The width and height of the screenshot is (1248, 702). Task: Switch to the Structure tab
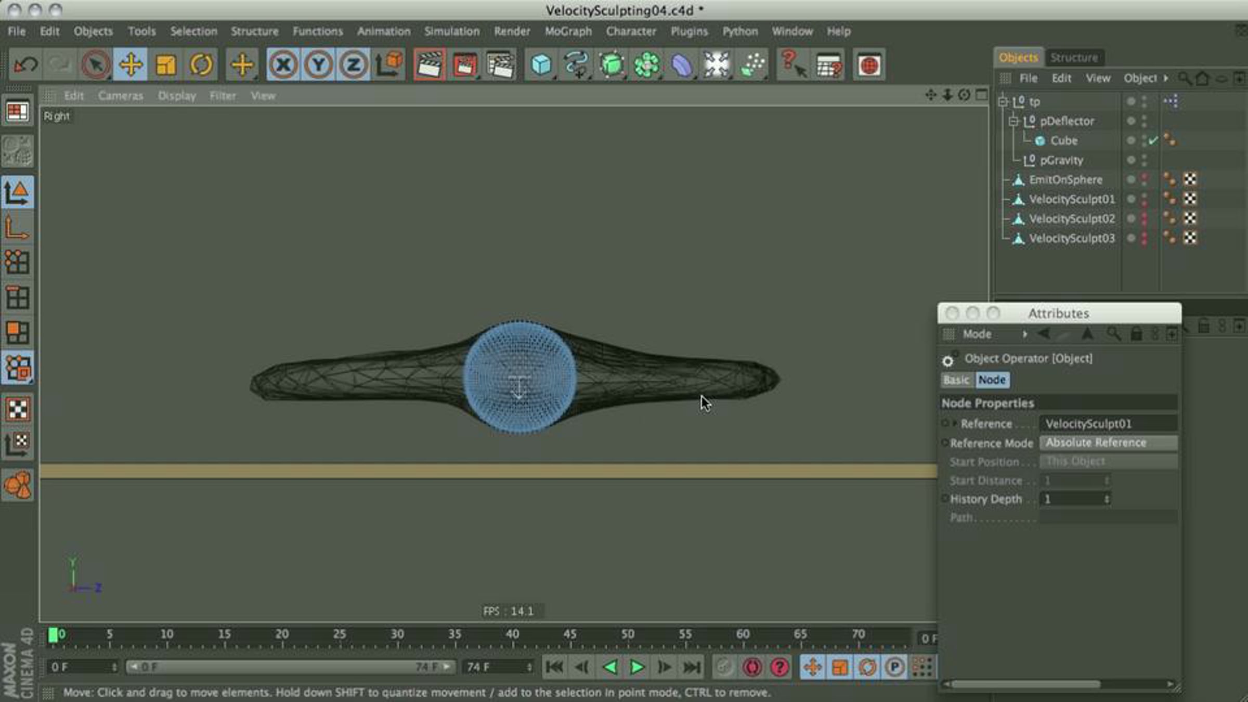point(1074,58)
